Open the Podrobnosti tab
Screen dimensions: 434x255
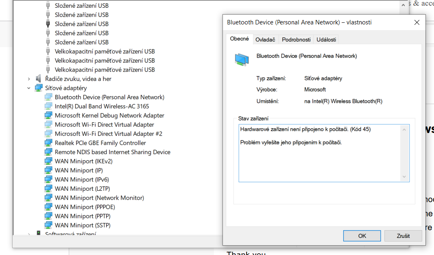pyautogui.click(x=297, y=39)
